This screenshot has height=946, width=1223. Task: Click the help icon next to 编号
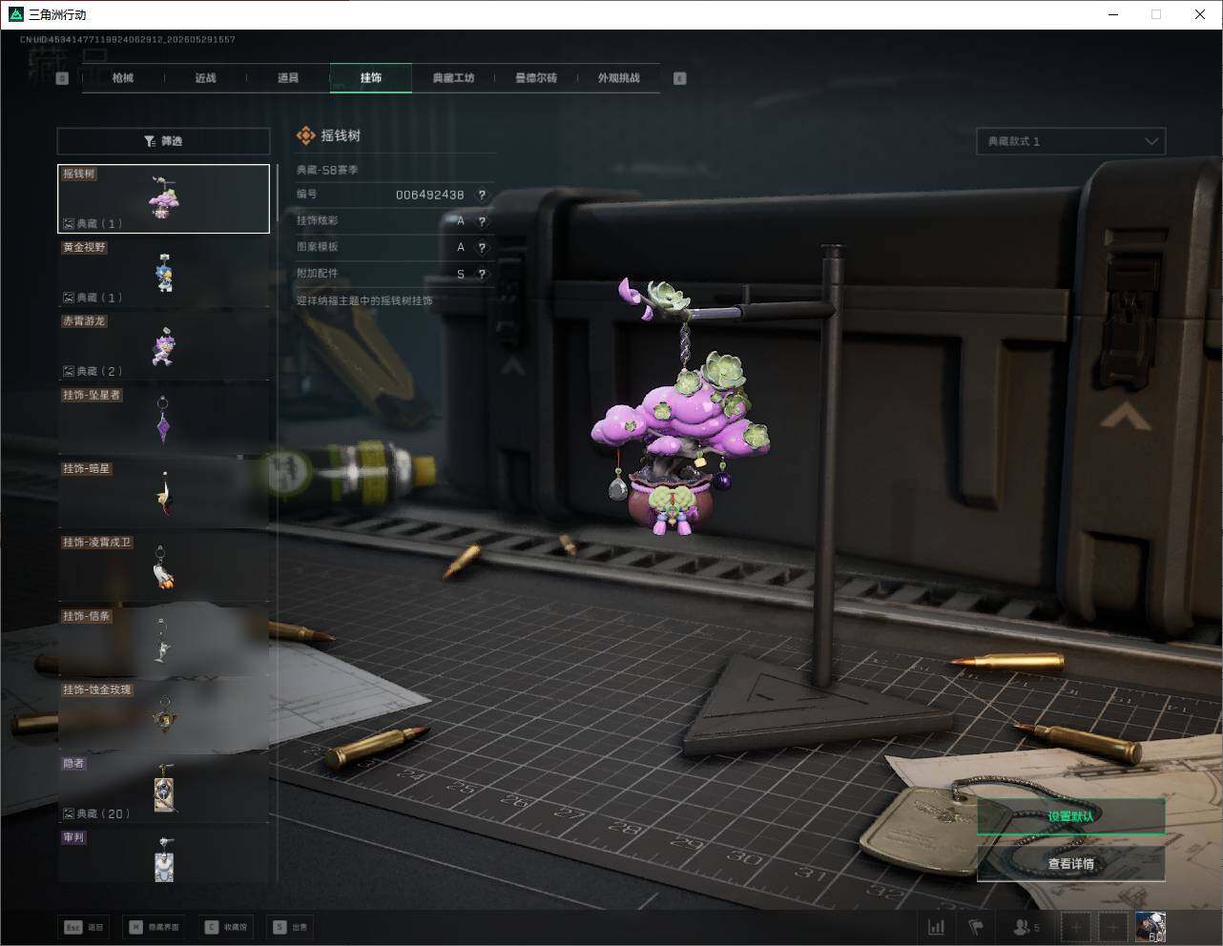click(x=482, y=195)
